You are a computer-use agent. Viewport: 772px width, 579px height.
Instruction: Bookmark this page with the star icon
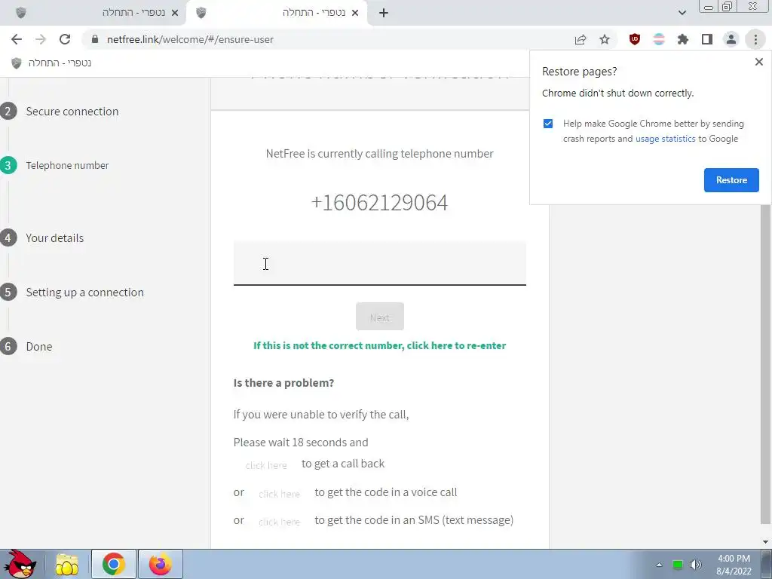click(605, 39)
